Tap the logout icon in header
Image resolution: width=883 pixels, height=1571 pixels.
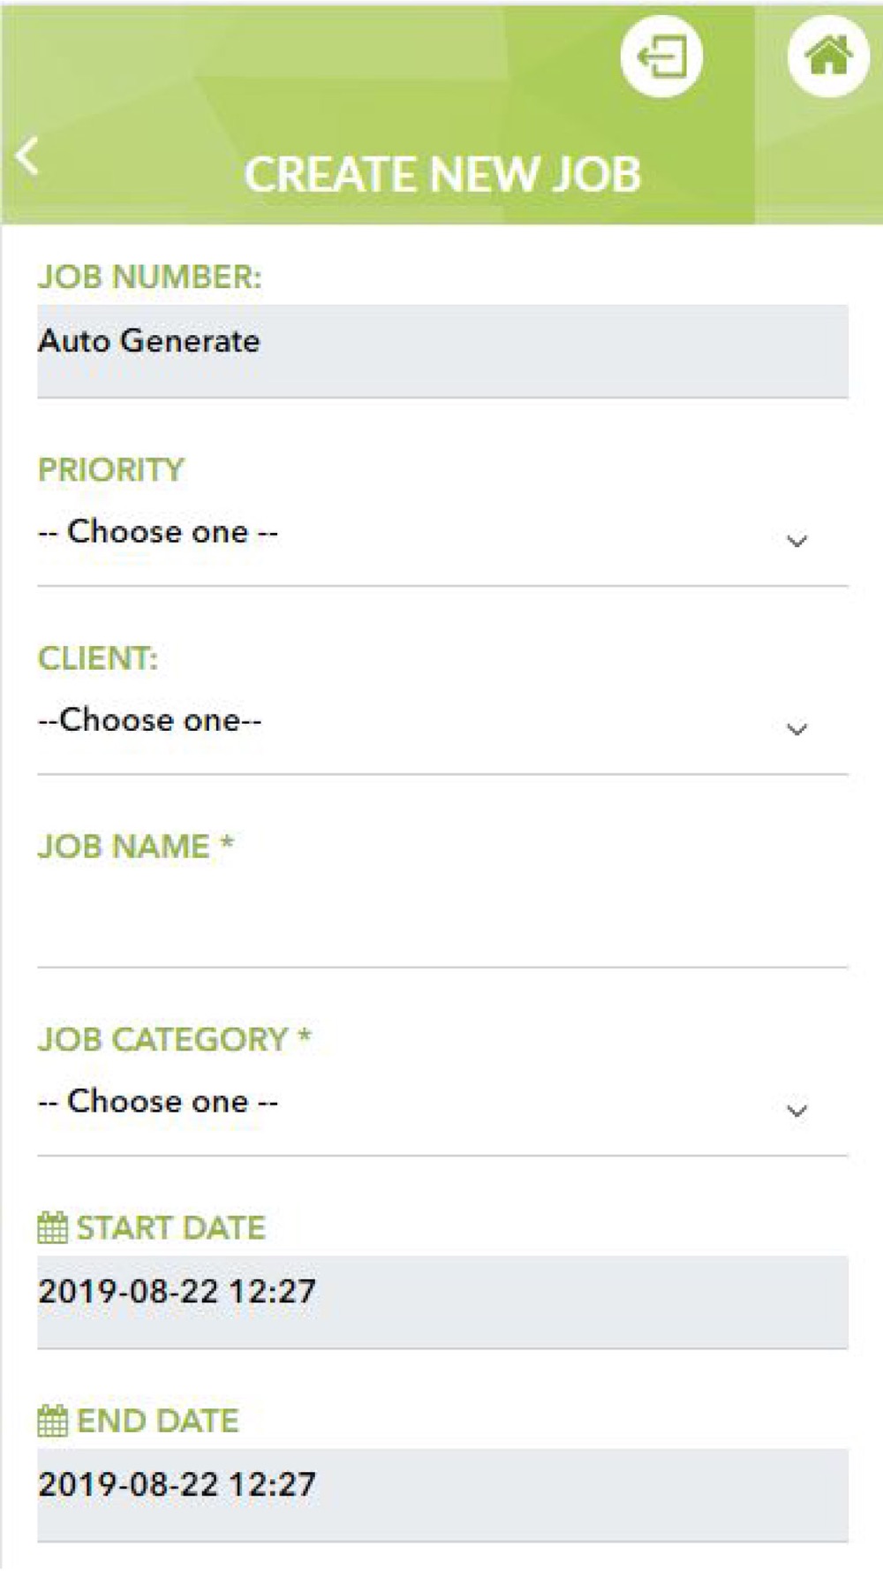coord(661,57)
